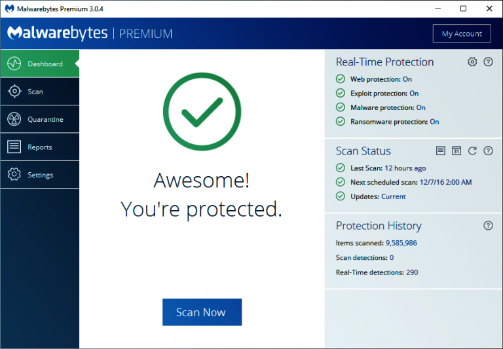503x349 pixels.
Task: Switch to the Dashboard tab
Action: [40, 64]
